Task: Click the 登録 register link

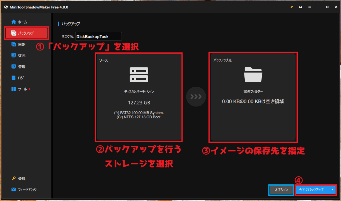Action: click(x=22, y=179)
